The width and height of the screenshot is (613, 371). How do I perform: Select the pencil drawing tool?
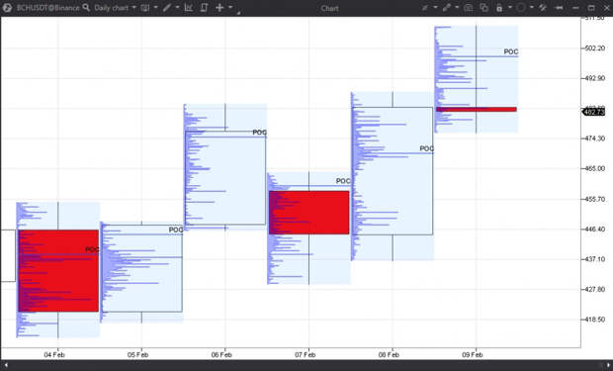tap(167, 8)
